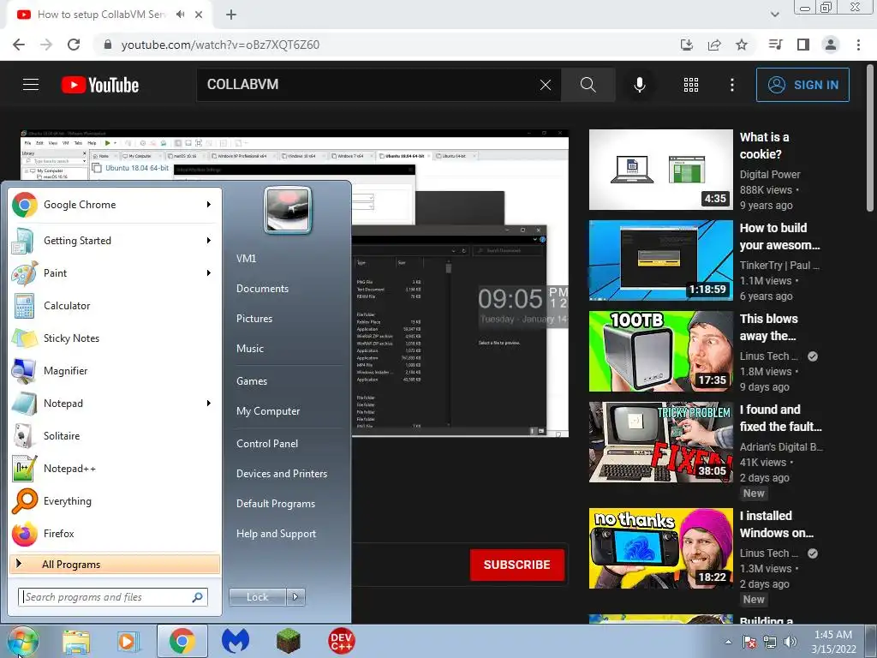Screen dimensions: 877x658
Task: Open Music from Start menu
Action: coord(250,349)
